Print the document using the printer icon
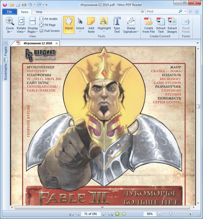Screen dimensions: 203x219 (24, 5)
